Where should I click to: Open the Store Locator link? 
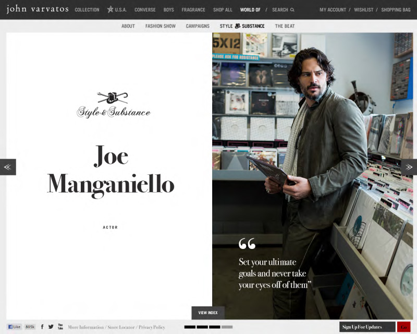tap(121, 327)
